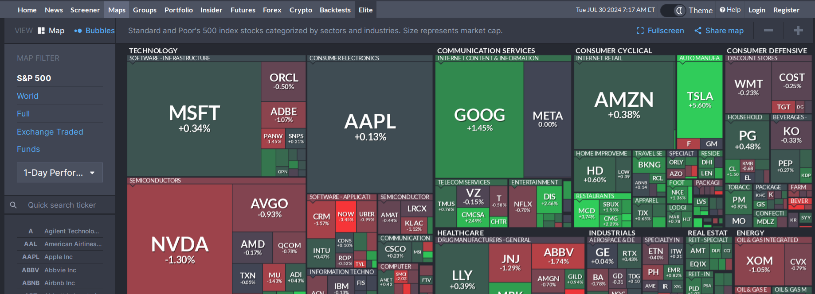Click the Fullscreen expand icon
815x294 pixels.
(640, 31)
